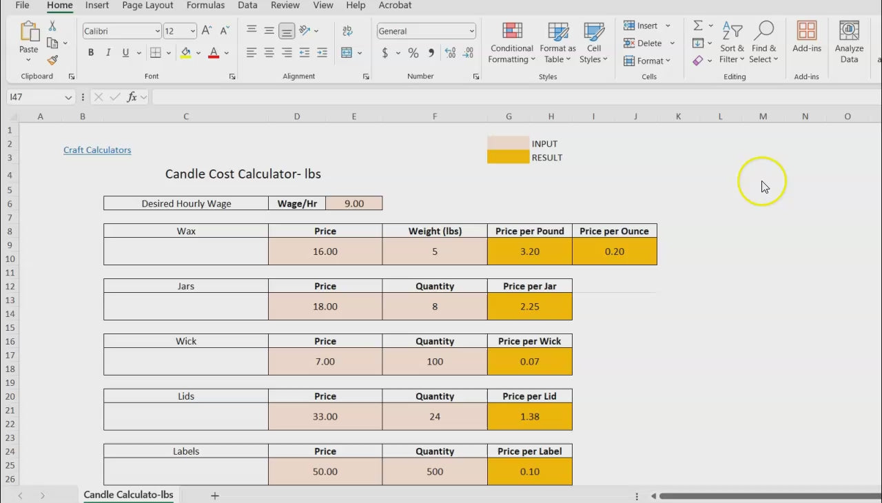This screenshot has width=882, height=503.
Task: Click the Increase Font Size icon
Action: coord(207,31)
